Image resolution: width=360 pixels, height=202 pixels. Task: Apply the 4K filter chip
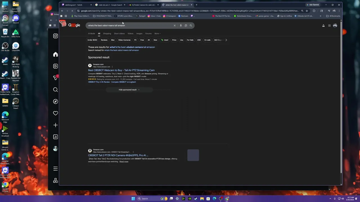pyautogui.click(x=149, y=40)
